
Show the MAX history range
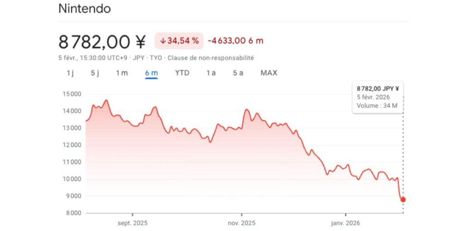[269, 73]
